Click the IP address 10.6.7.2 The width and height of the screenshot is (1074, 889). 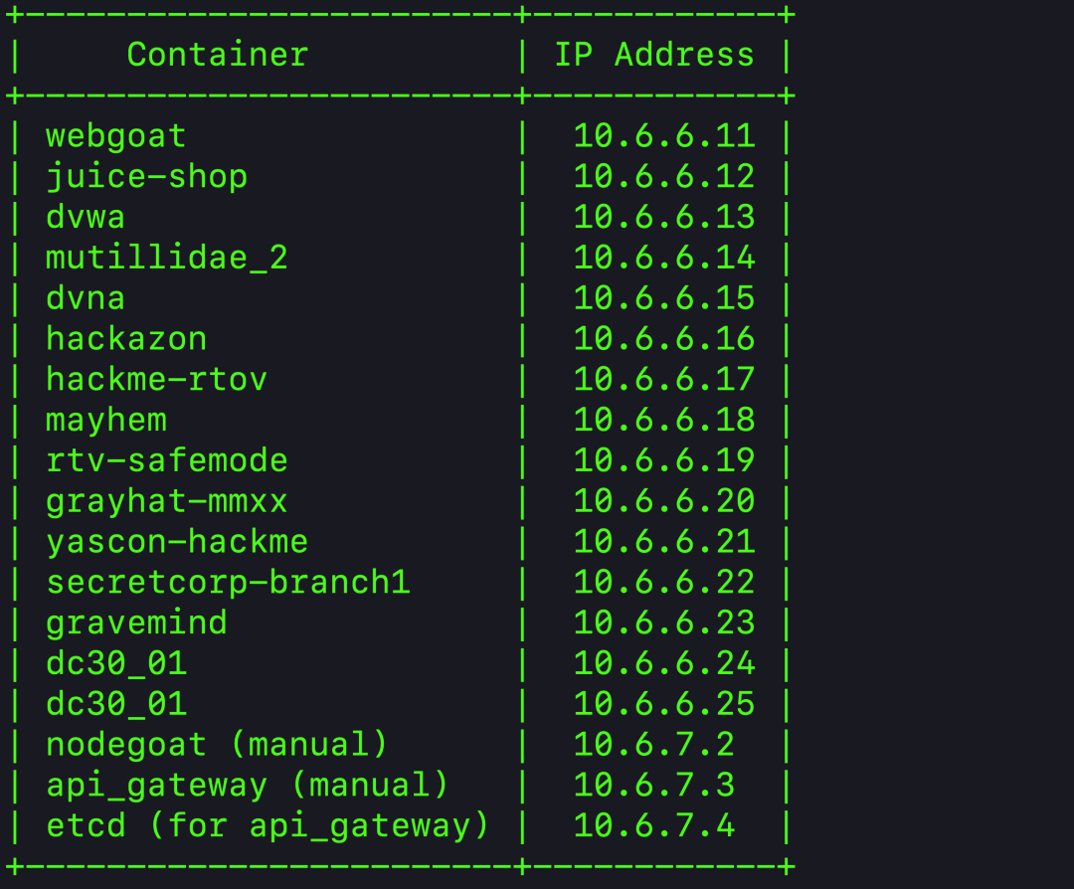(x=654, y=745)
